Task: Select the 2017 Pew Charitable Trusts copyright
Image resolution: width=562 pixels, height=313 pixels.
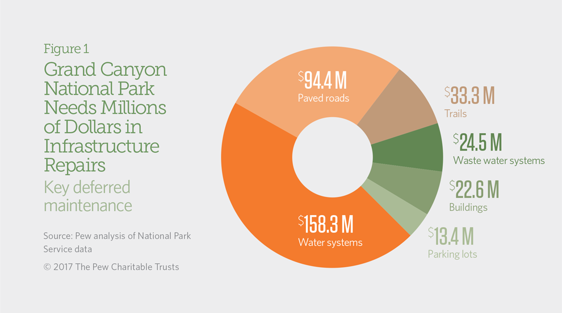Action: tap(111, 267)
